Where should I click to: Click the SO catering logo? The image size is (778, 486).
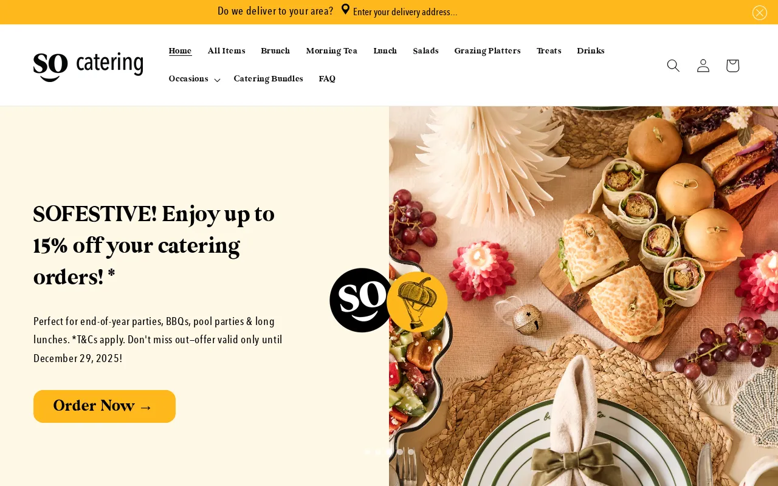coord(88,66)
